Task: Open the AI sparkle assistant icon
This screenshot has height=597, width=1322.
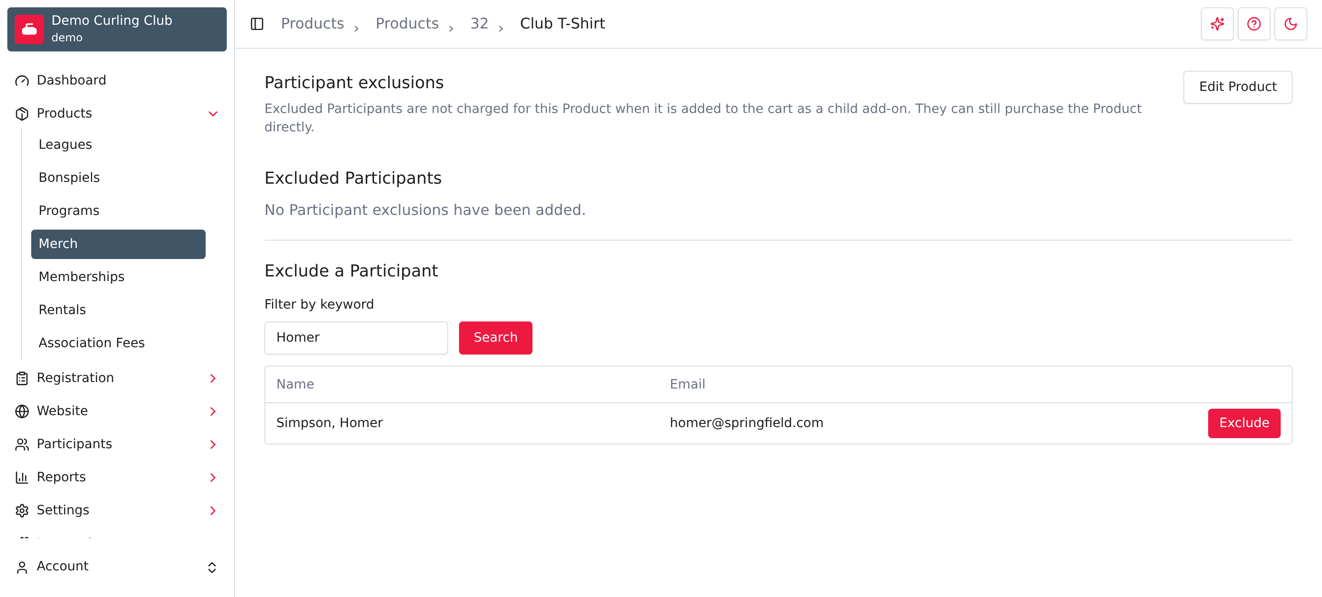Action: coord(1217,23)
